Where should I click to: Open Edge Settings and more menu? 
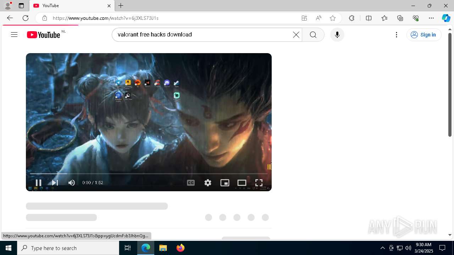click(431, 18)
